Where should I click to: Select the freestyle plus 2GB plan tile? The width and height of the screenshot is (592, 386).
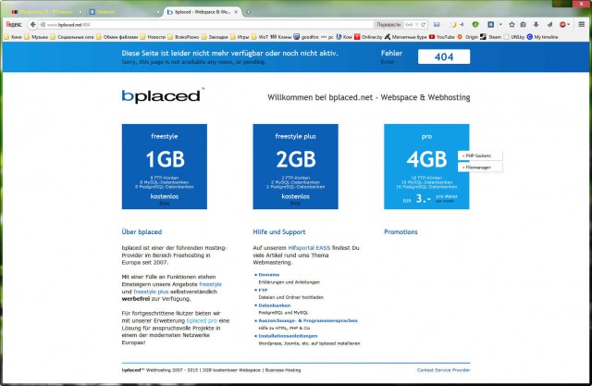point(295,167)
